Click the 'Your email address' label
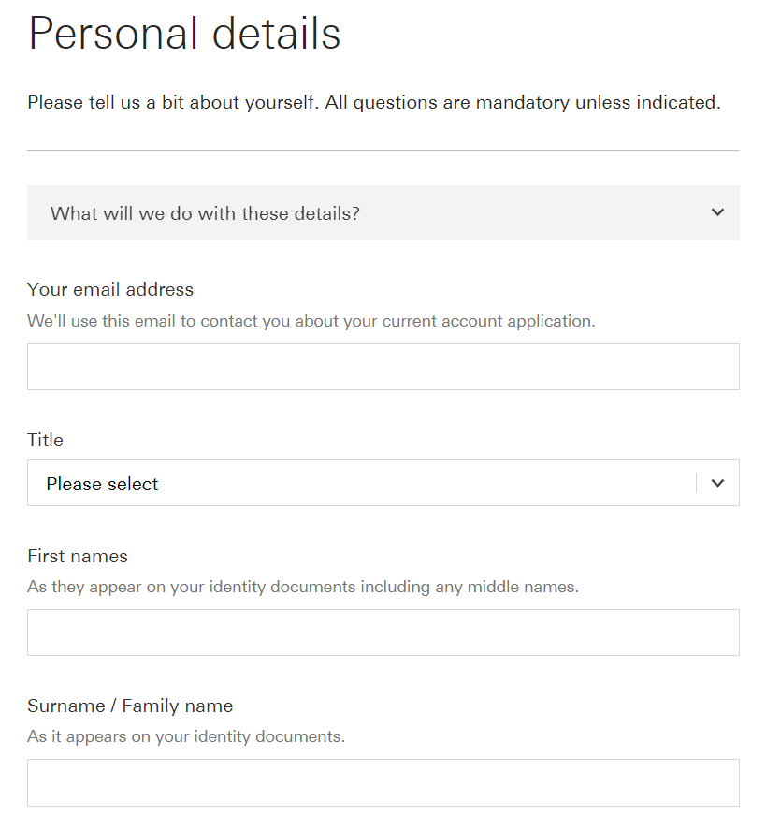This screenshot has height=815, width=766. pos(110,289)
